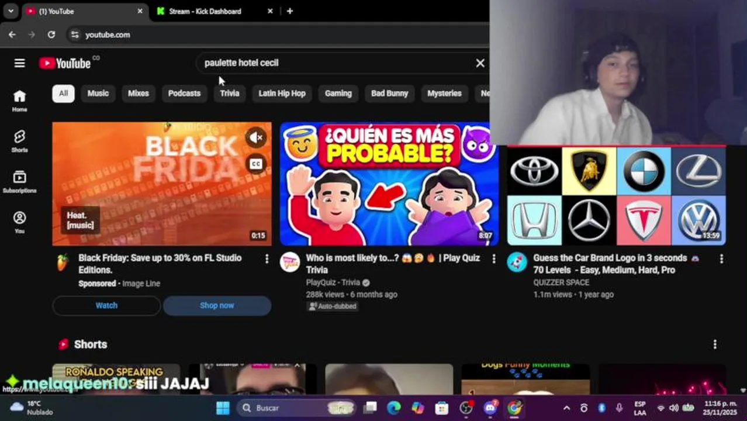Open more options for the Shorts shelf

point(714,344)
